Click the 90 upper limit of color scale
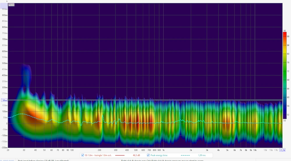The height and width of the screenshot is (161, 291). 284,31
